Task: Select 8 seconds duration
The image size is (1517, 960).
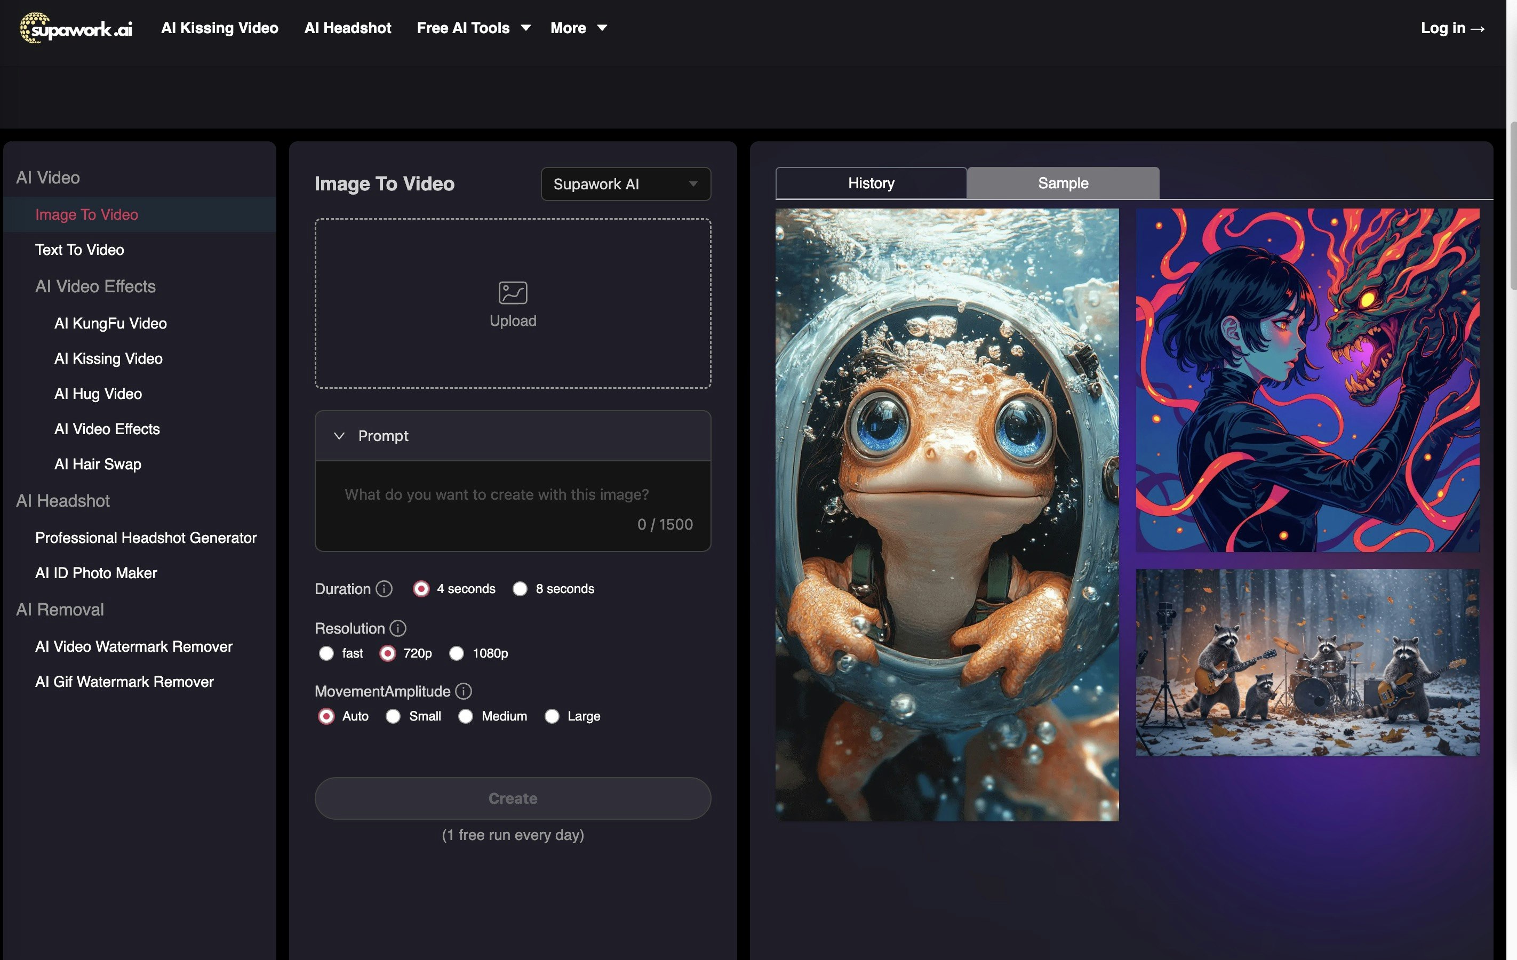Action: [x=520, y=588]
